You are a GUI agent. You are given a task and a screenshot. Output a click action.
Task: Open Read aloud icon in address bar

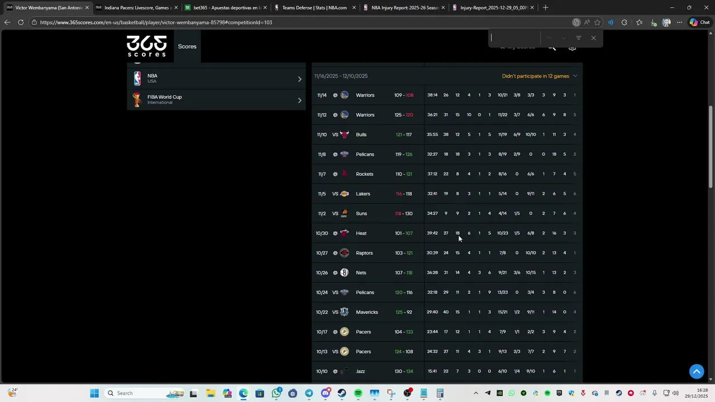click(587, 22)
